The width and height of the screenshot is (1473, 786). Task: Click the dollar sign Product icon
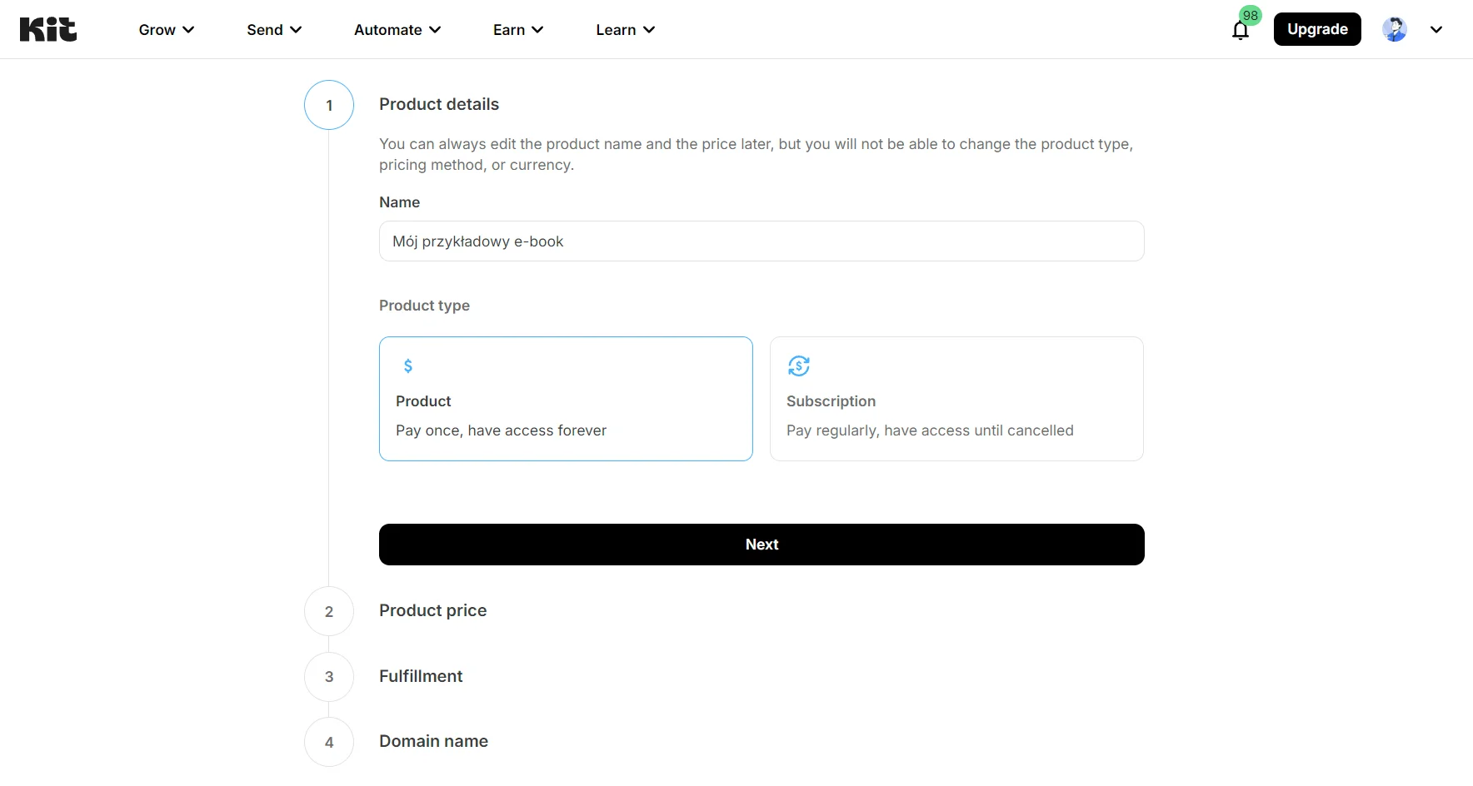pos(408,366)
